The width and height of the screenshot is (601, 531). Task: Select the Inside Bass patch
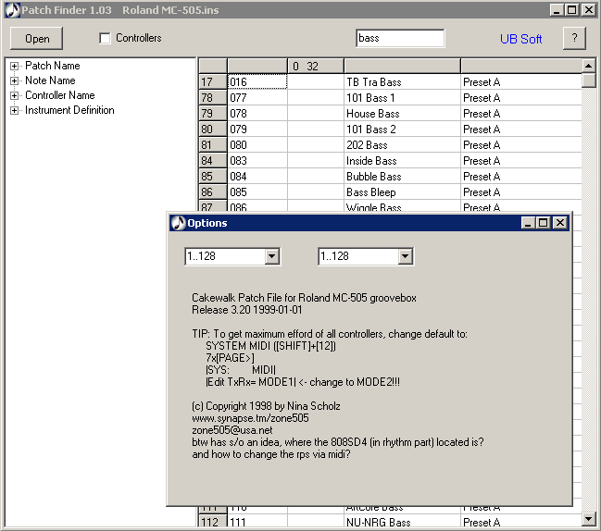pyautogui.click(x=402, y=161)
